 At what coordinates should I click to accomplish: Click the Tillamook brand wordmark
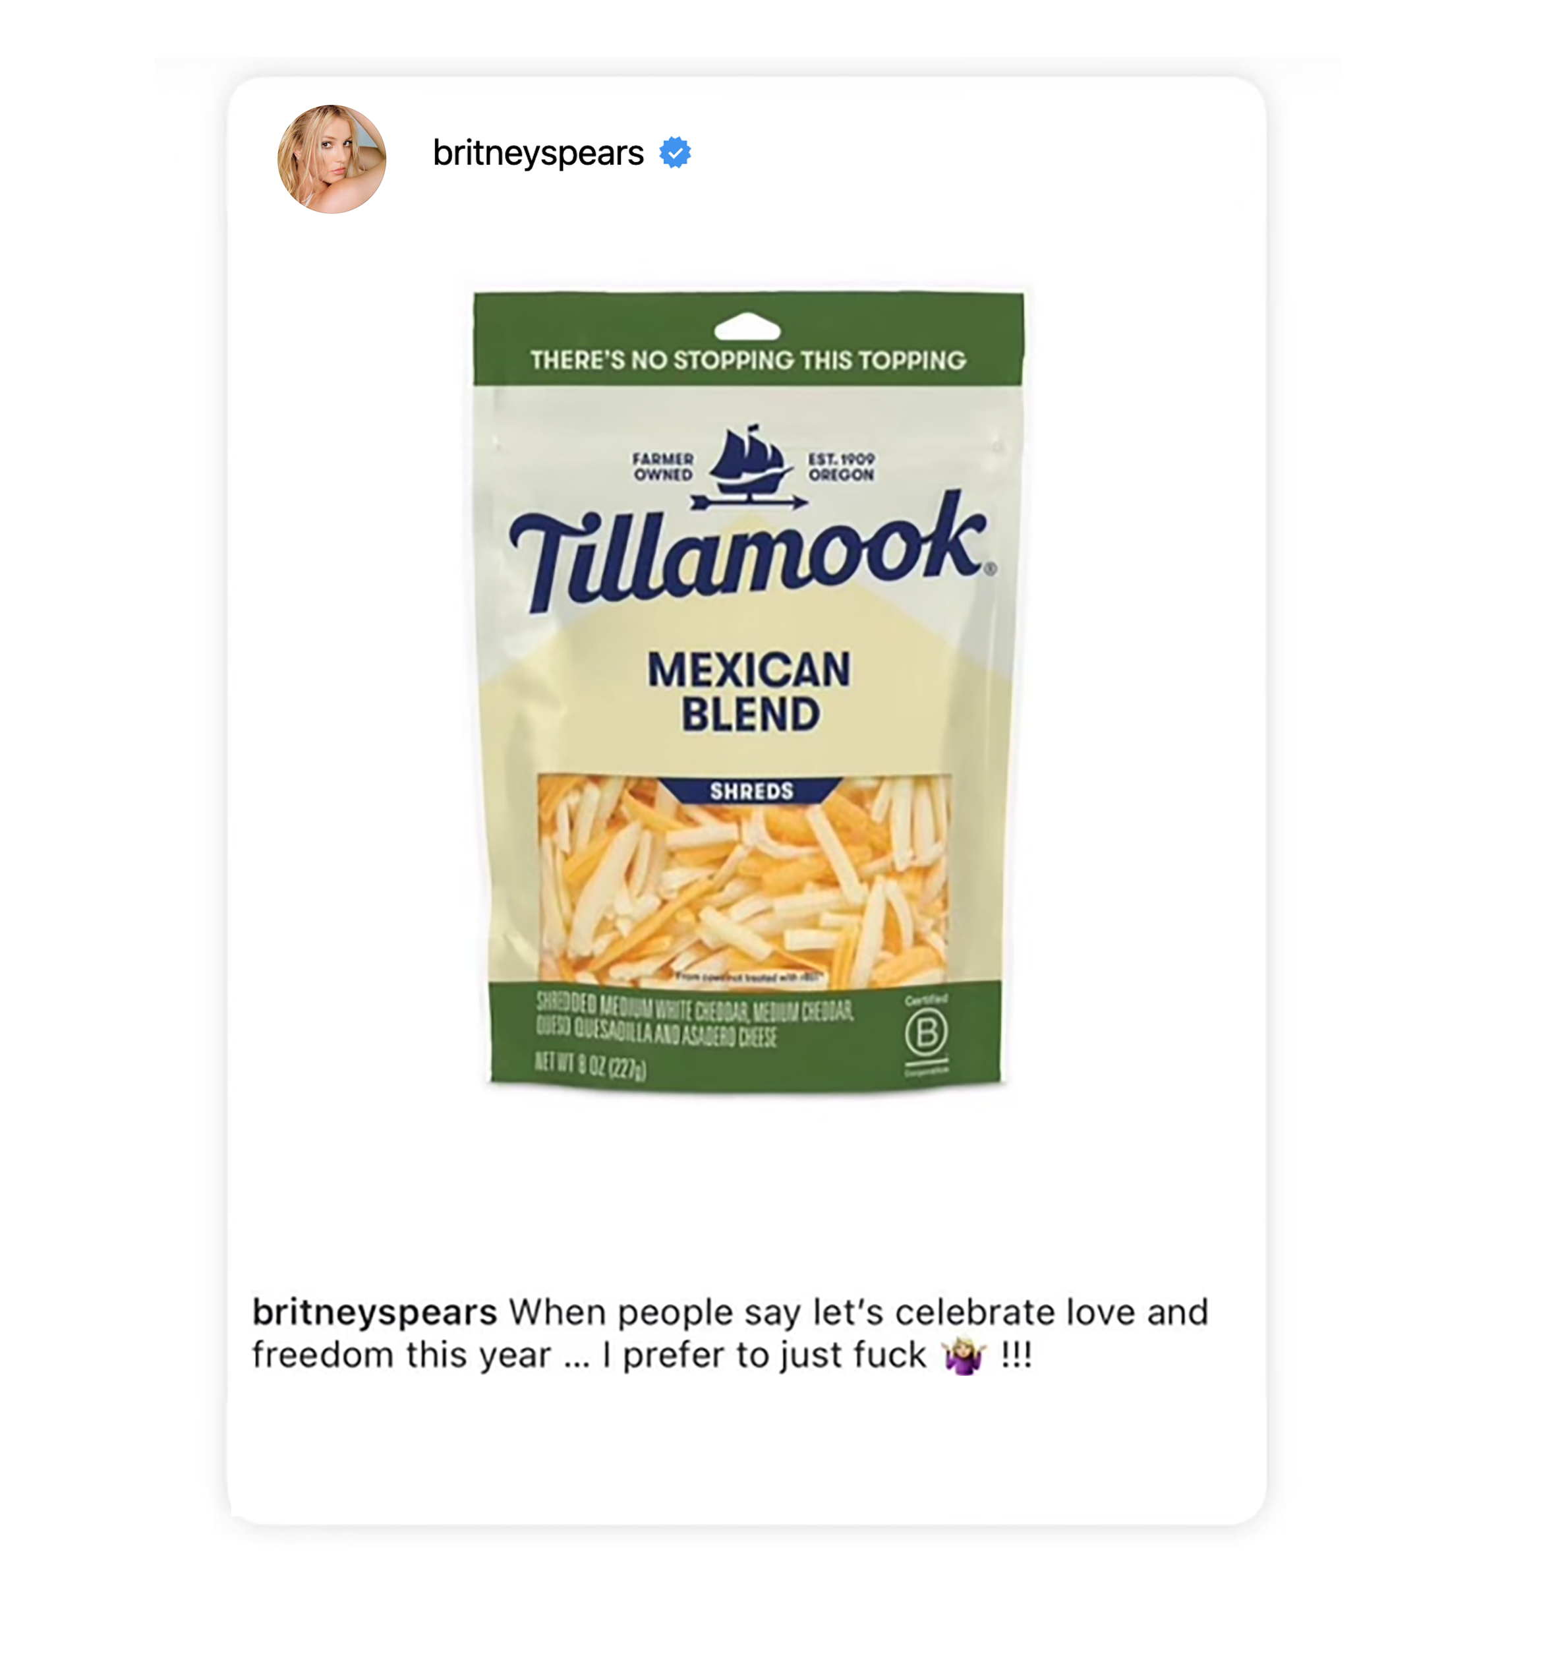[748, 552]
